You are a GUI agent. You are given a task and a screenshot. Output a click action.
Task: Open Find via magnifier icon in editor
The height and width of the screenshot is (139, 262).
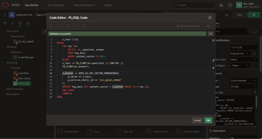point(67,26)
